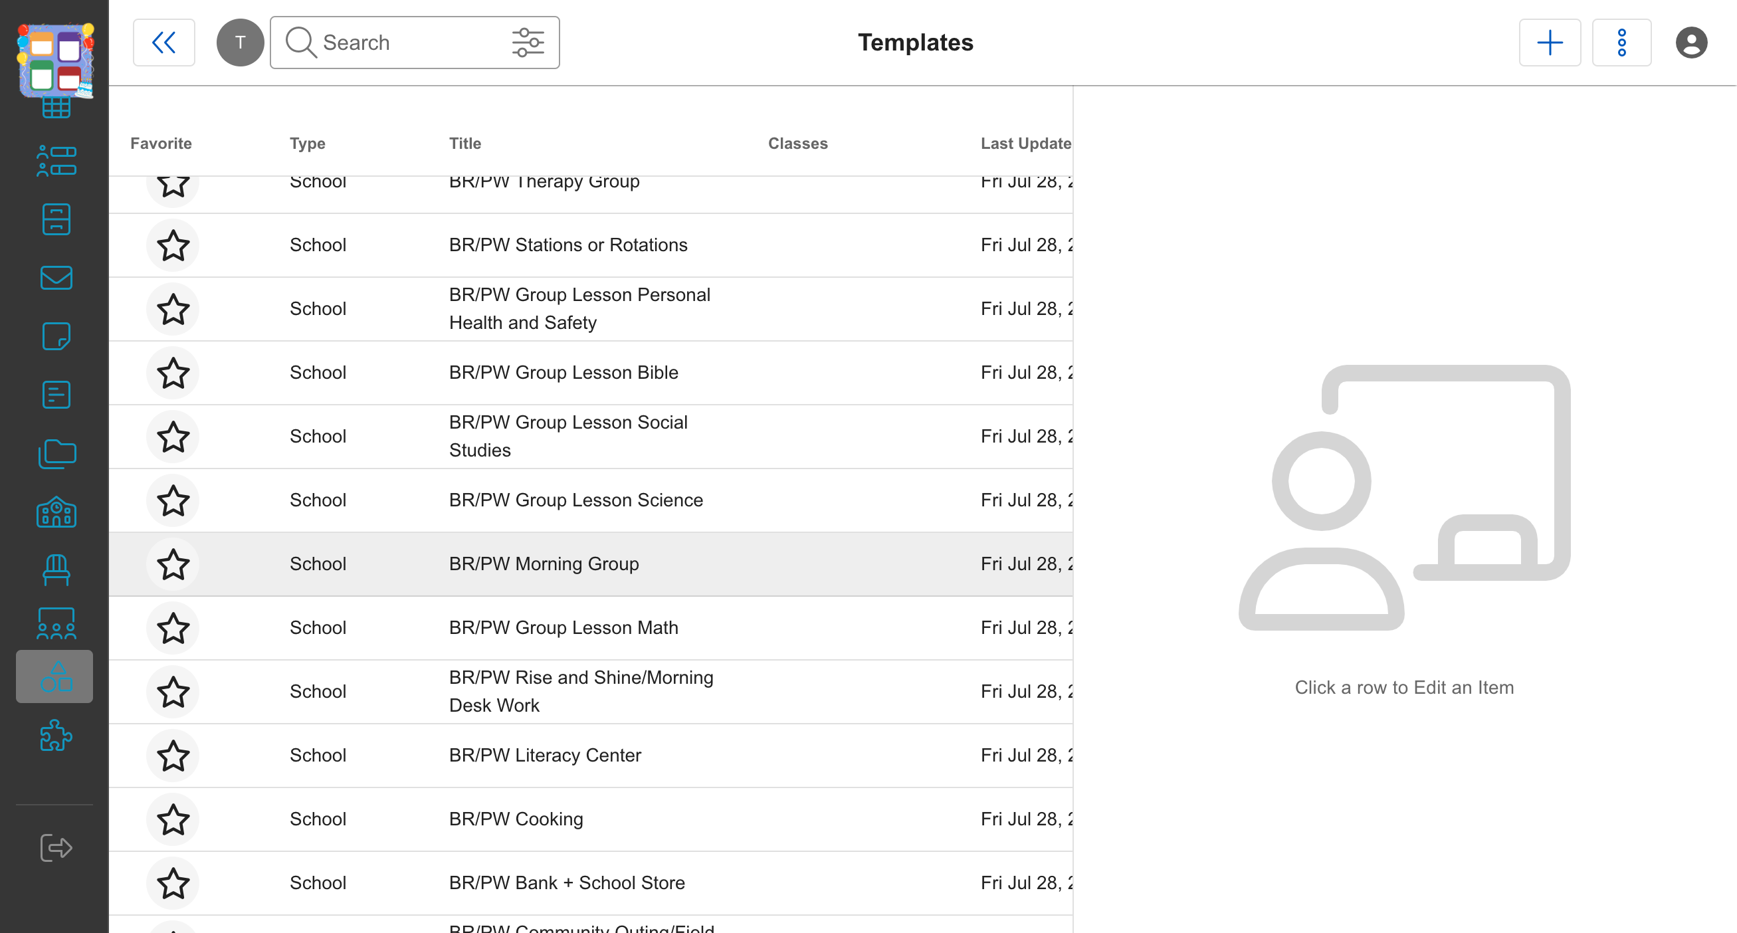
Task: Open the school building icon in sidebar
Action: 56,512
